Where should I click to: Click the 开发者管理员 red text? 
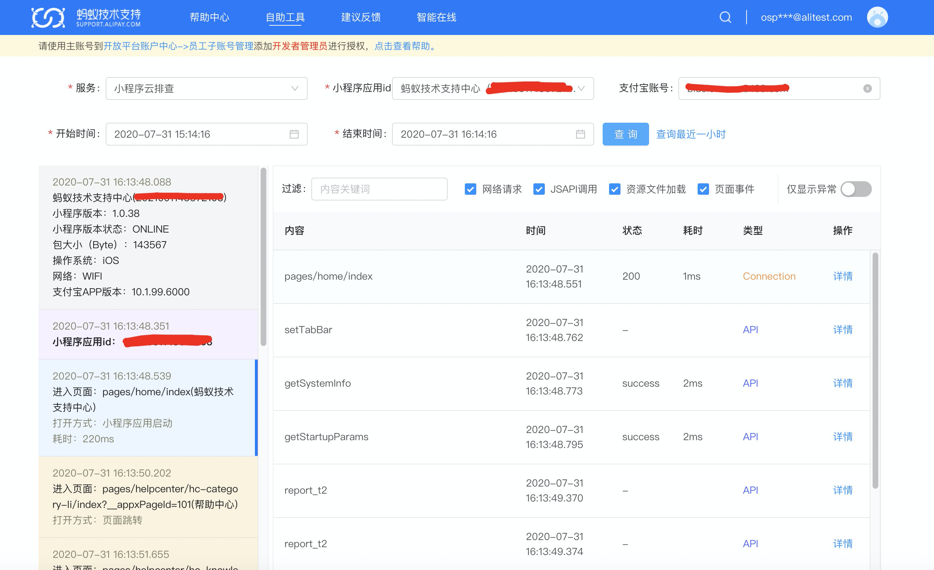pyautogui.click(x=300, y=46)
